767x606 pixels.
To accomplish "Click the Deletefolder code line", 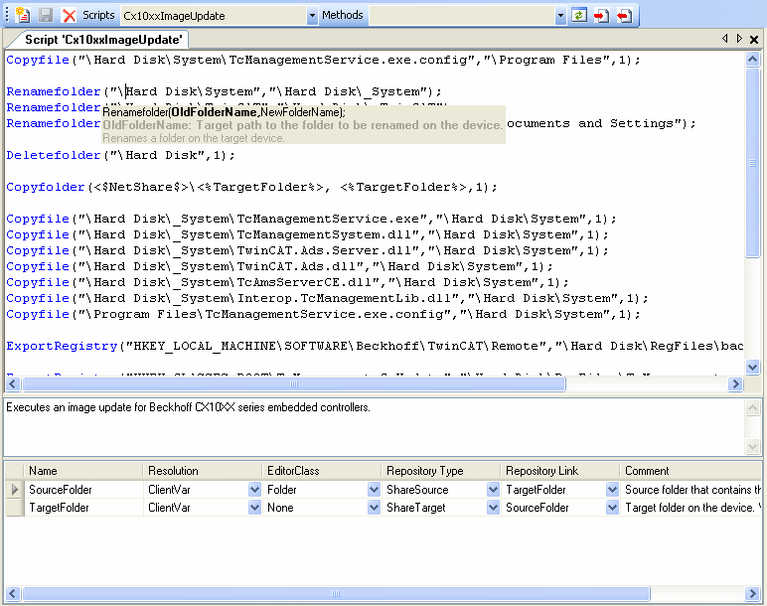I will [x=121, y=155].
